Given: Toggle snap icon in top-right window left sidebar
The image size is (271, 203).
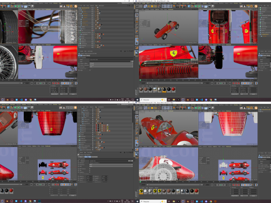Looking at the screenshot, I should 137,47.
